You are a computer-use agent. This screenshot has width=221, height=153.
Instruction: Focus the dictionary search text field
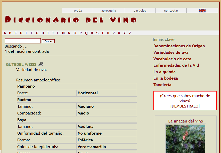pos(23,41)
